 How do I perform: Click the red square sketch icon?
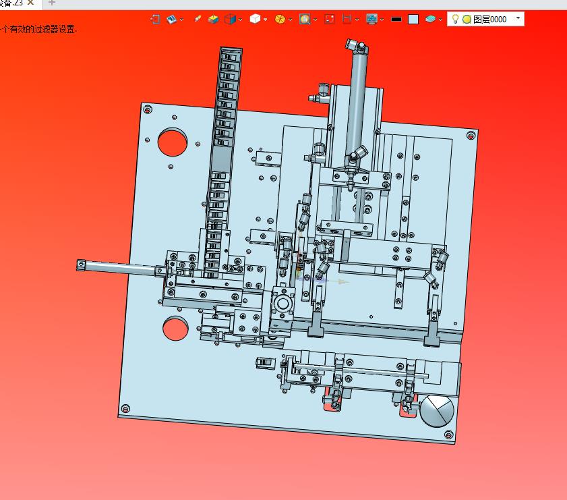[330, 19]
